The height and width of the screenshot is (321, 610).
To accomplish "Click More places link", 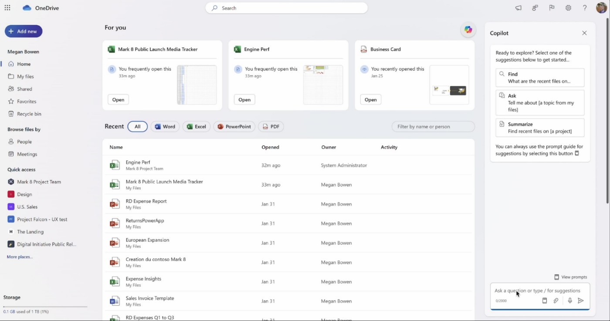I will pos(20,257).
